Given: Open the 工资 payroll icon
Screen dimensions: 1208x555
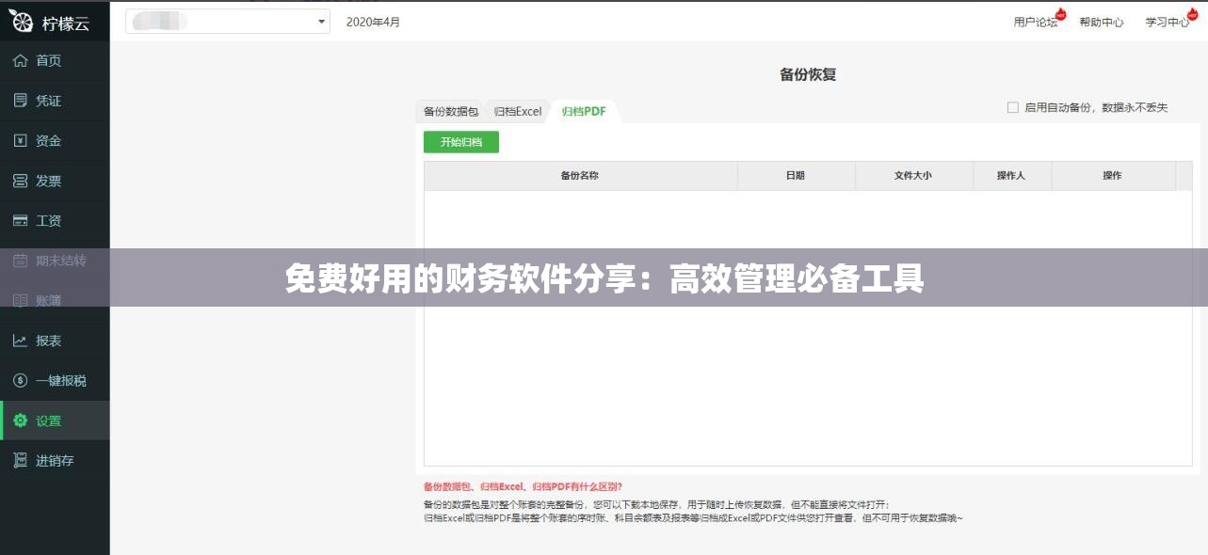Looking at the screenshot, I should [x=21, y=220].
